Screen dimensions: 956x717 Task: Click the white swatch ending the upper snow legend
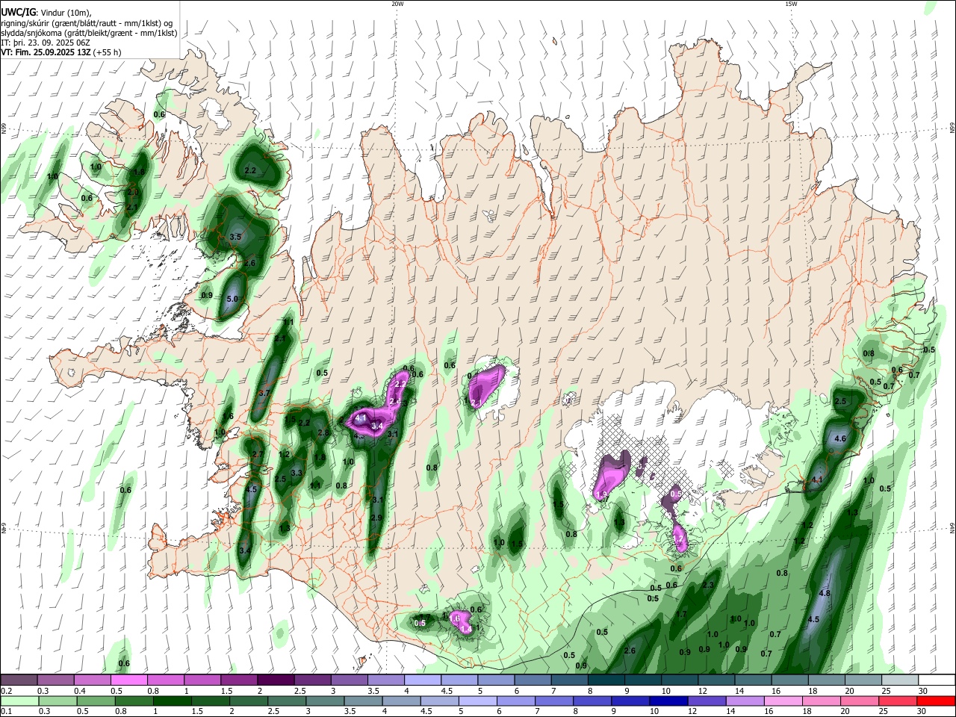(x=935, y=680)
